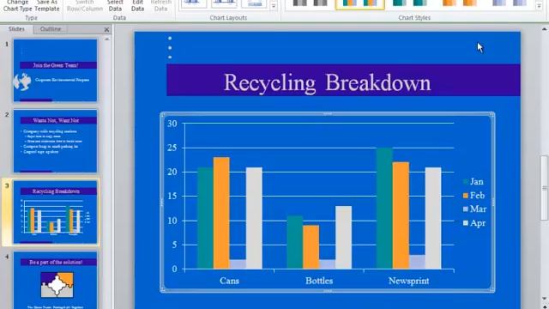The height and width of the screenshot is (309, 549).
Task: Click the value axis label '0'
Action: coord(174,269)
